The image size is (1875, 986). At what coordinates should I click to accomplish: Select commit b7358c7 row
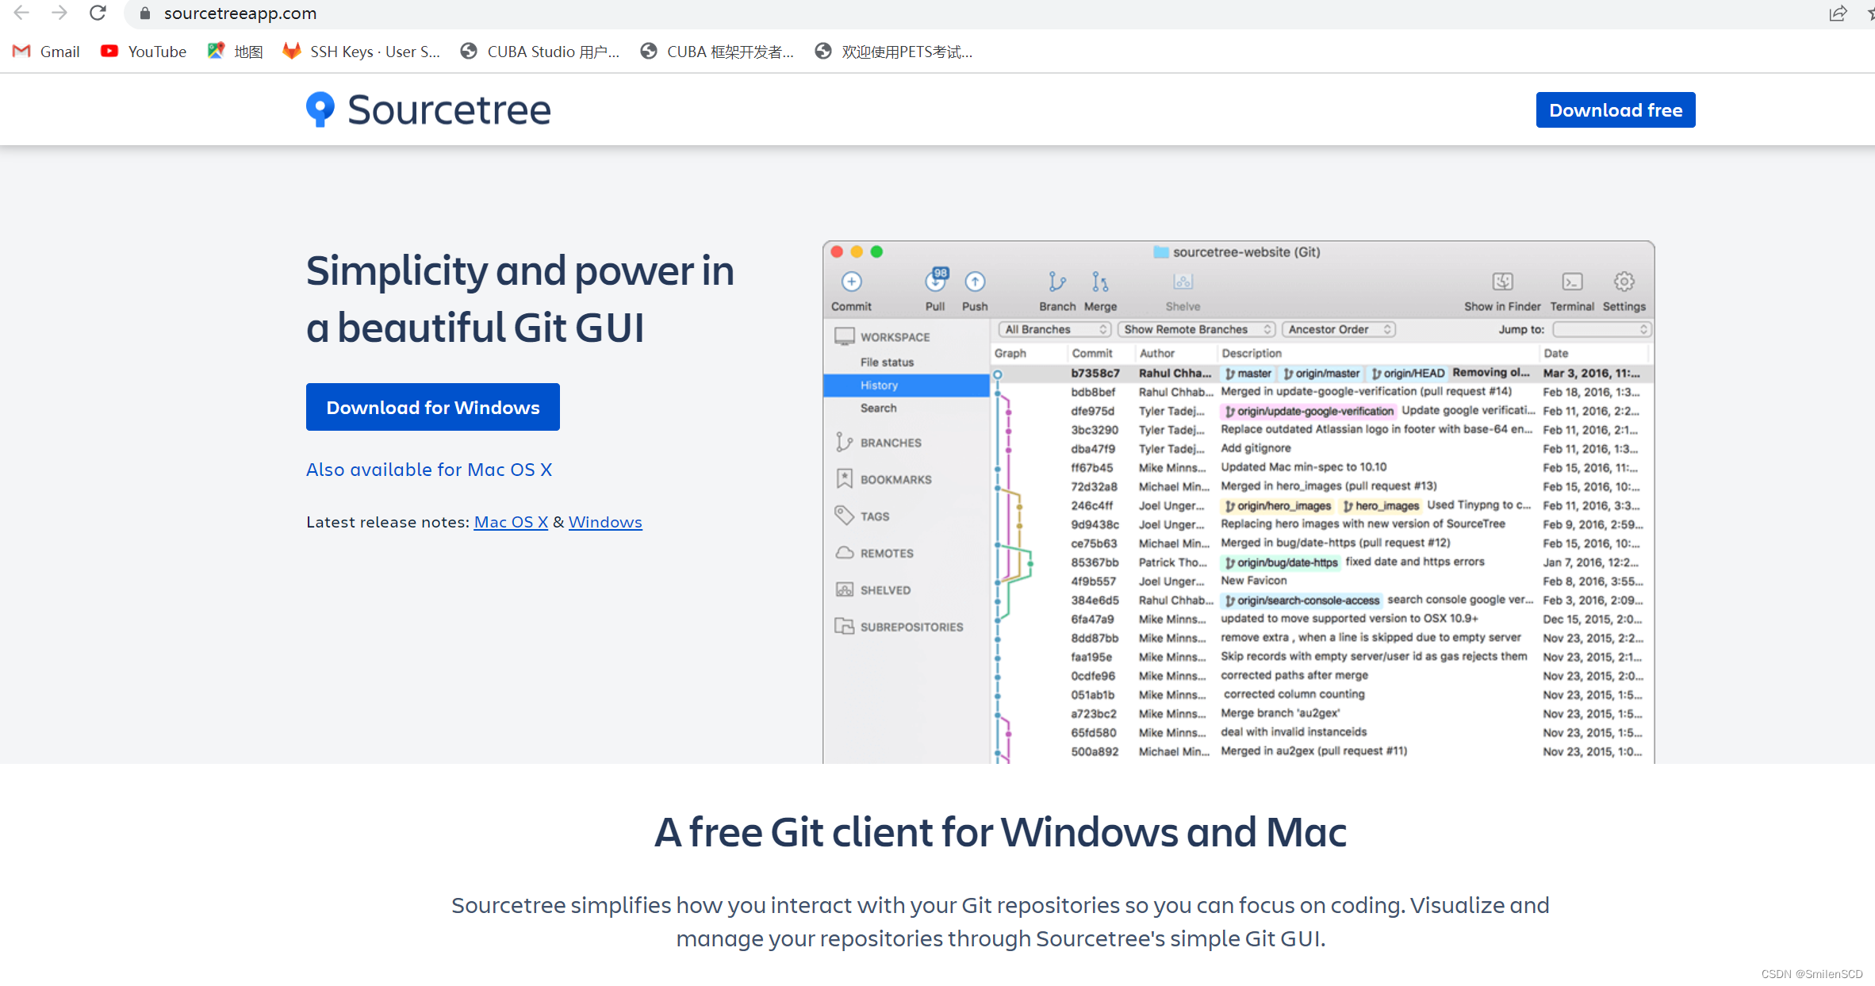[1321, 373]
